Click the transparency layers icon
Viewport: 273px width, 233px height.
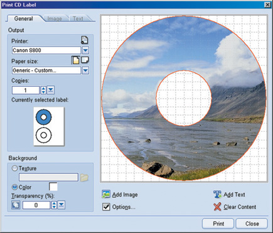tap(16, 205)
